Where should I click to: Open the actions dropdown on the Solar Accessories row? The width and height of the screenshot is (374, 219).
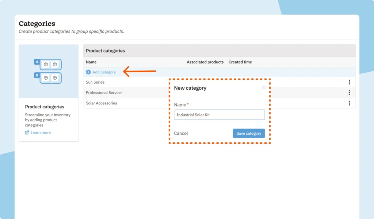[x=349, y=103]
